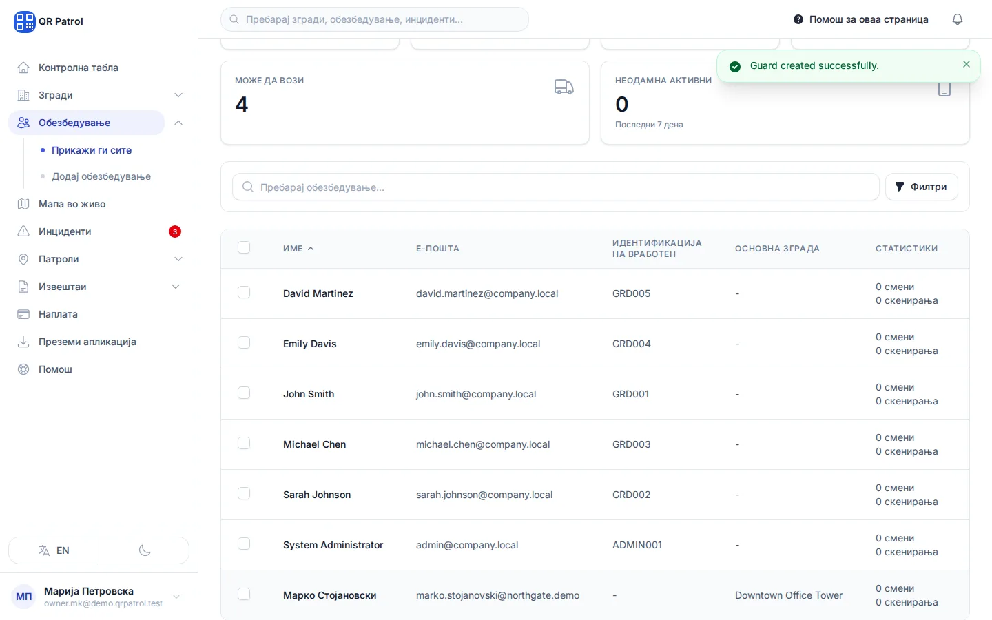This screenshot has height=620, width=992.
Task: Click the Преземи апликација download icon
Action: coord(23,342)
